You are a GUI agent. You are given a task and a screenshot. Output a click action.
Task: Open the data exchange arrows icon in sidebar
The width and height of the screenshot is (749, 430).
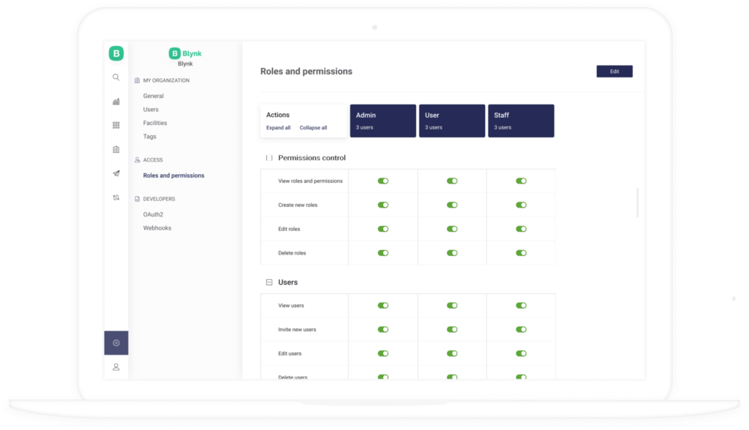pos(116,197)
